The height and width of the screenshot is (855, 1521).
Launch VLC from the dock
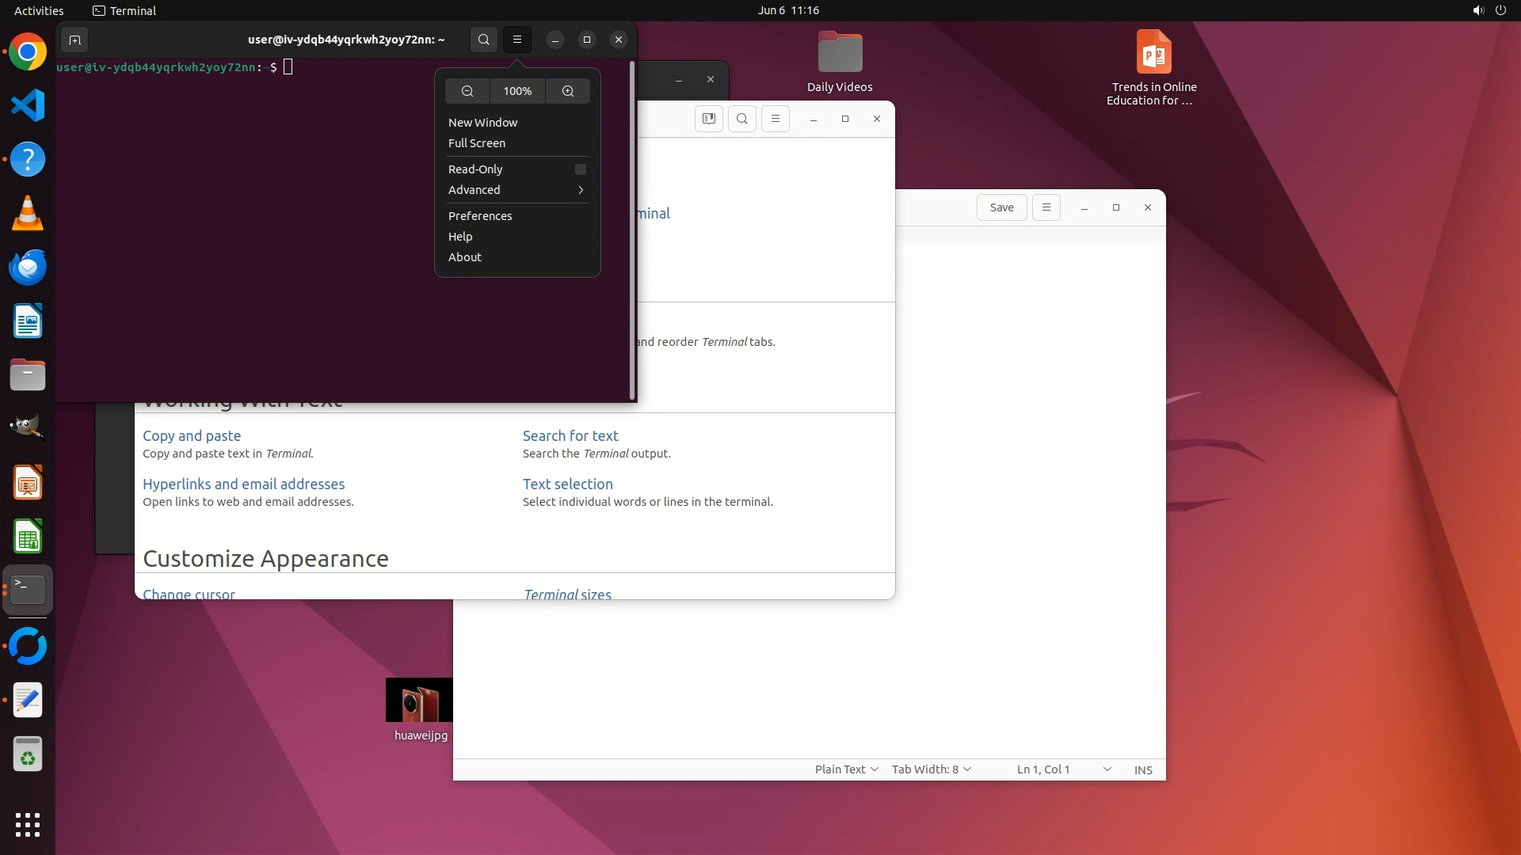28,214
